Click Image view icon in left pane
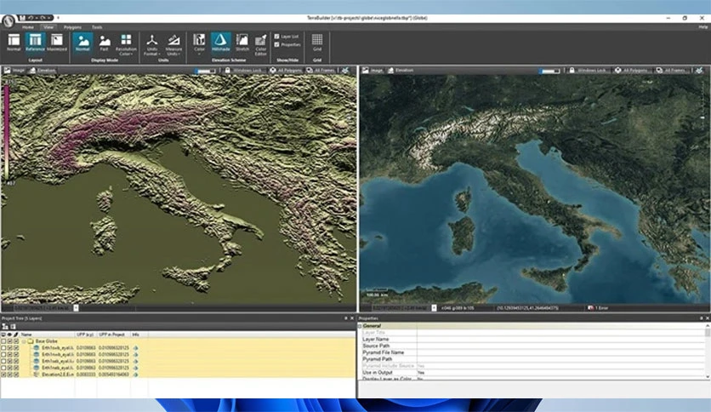This screenshot has width=711, height=412. tap(8, 71)
